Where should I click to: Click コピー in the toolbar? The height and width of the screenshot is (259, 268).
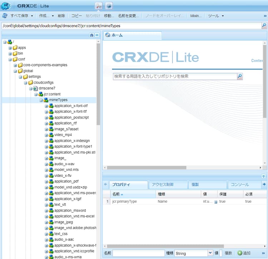(76, 16)
